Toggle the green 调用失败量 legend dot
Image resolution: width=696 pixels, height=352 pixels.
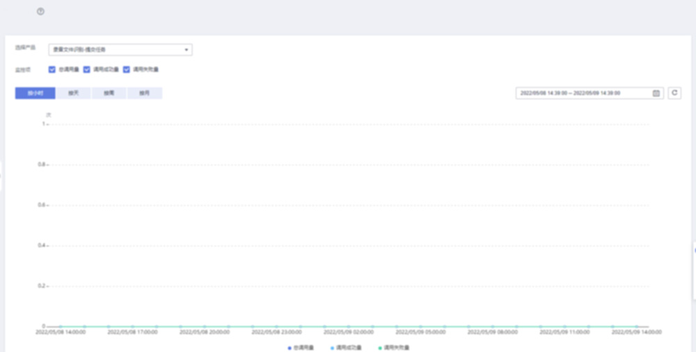pos(380,348)
